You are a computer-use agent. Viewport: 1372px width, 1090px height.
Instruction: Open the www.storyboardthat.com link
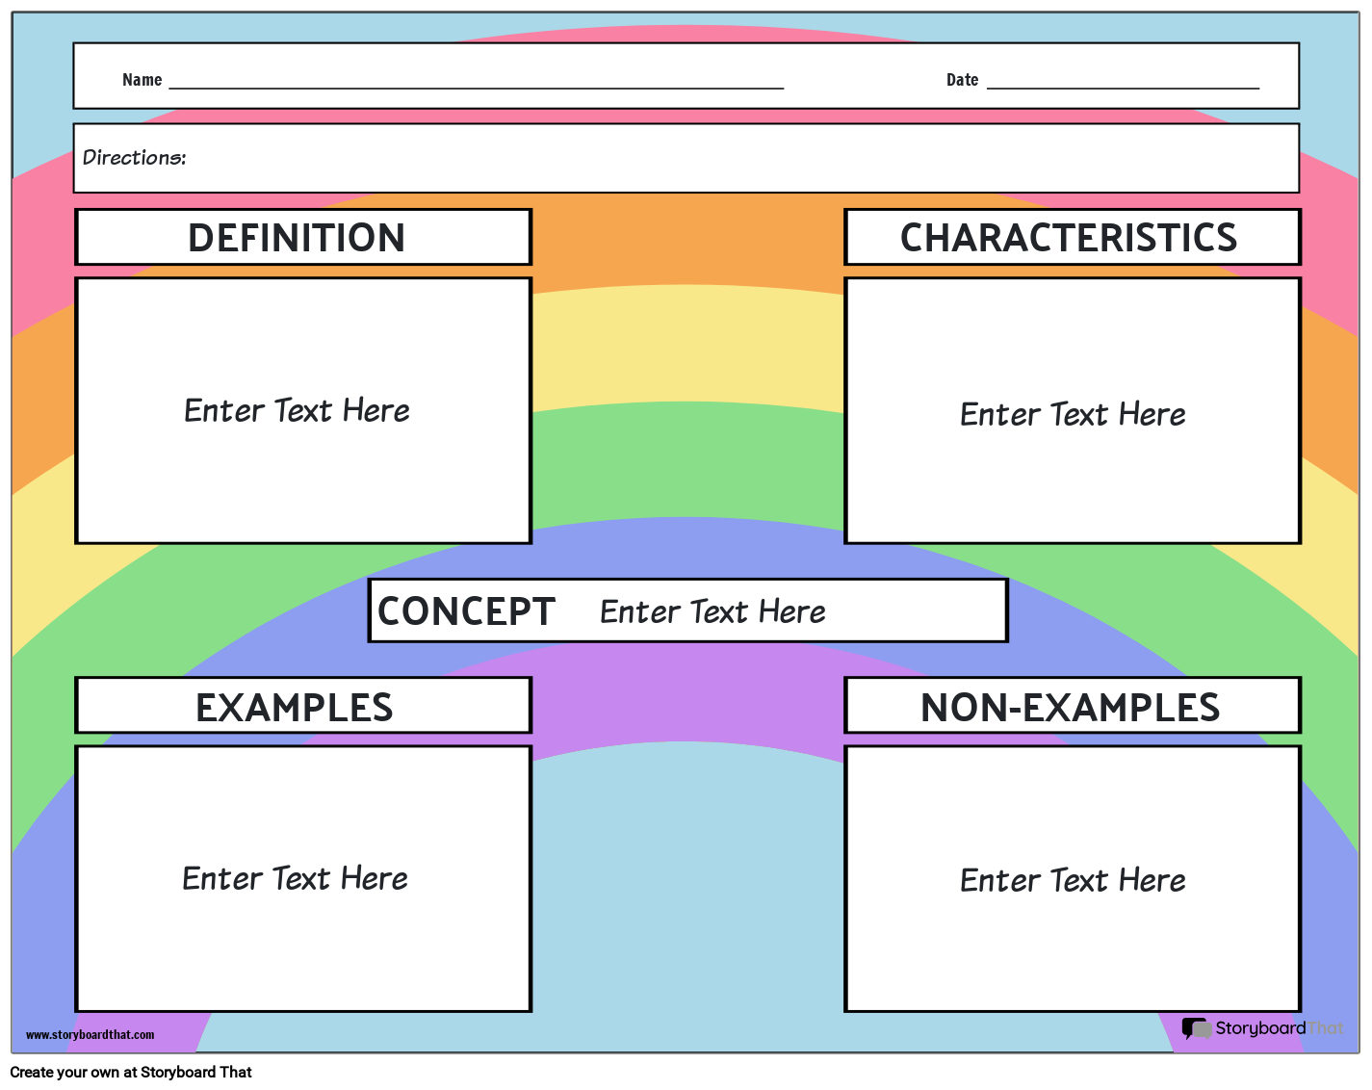point(90,1035)
